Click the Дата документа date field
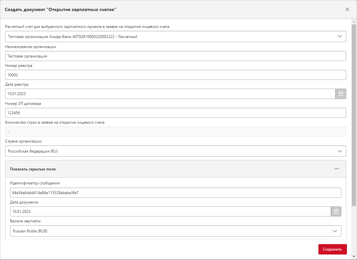The height and width of the screenshot is (260, 357). [170, 212]
